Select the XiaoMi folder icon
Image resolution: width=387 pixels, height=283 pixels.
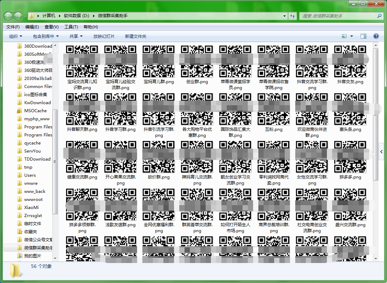coord(19,207)
